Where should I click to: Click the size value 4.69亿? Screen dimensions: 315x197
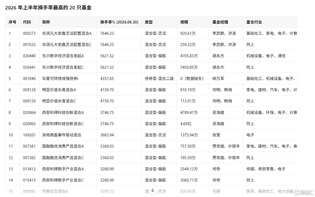(186, 124)
